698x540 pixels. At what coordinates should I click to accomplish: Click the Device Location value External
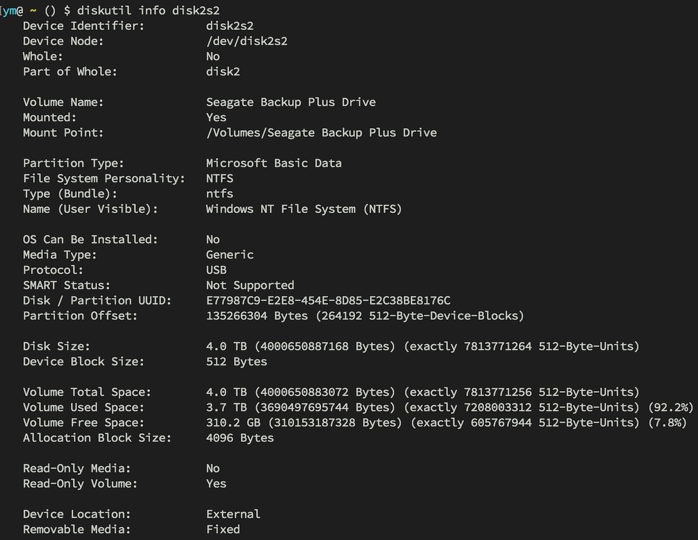tap(233, 514)
